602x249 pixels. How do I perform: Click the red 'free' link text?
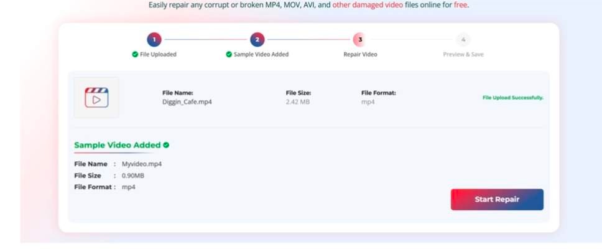460,6
